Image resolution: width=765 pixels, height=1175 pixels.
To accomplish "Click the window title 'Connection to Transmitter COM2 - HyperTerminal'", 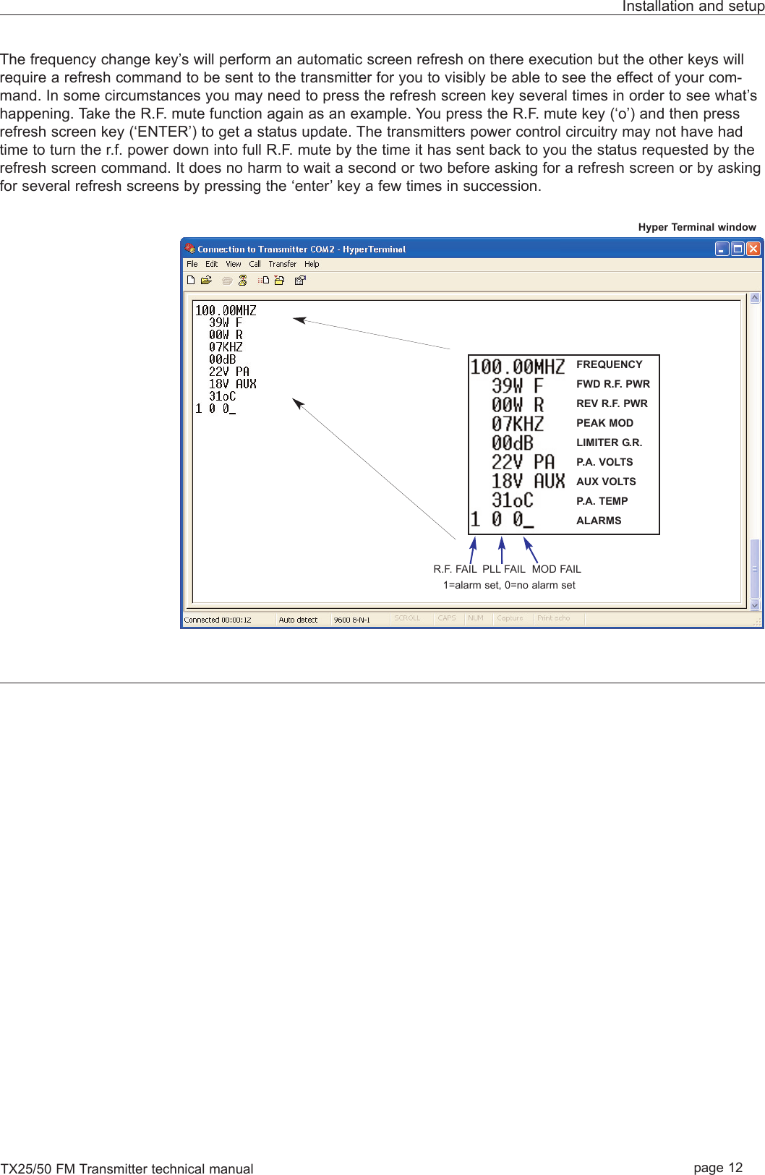I will (302, 249).
